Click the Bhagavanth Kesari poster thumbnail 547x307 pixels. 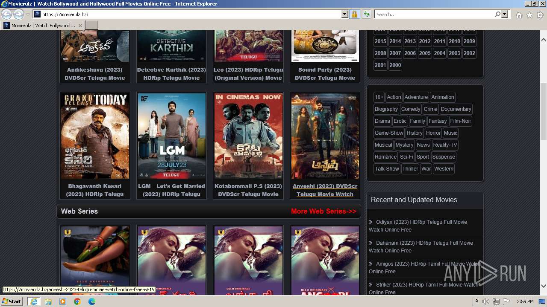[x=95, y=136]
